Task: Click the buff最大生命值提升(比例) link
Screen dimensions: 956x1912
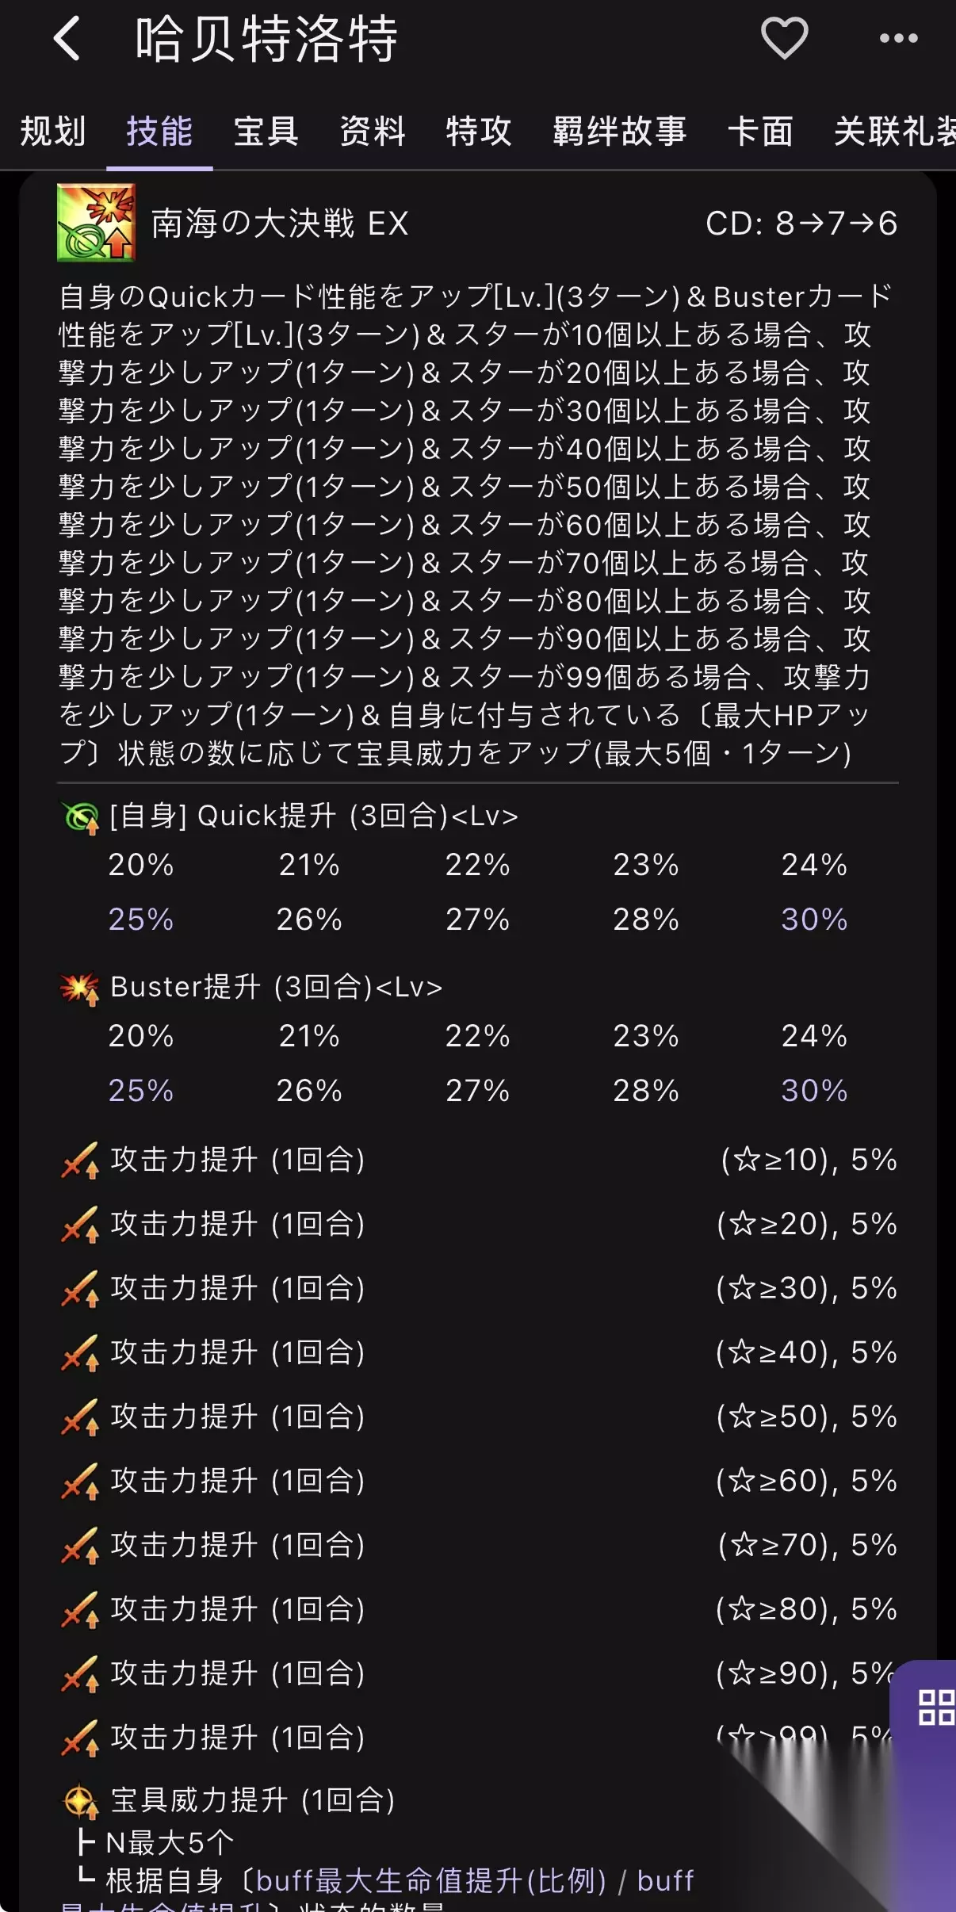Action: click(x=431, y=1880)
